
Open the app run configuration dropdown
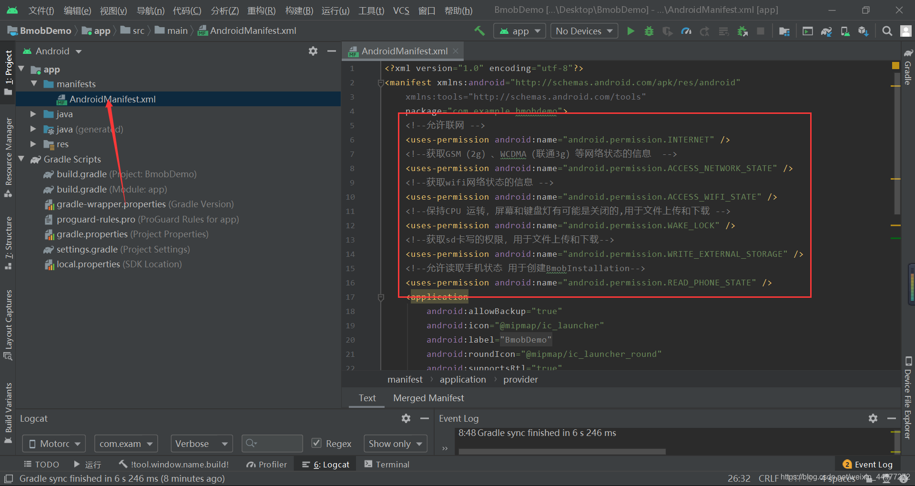pyautogui.click(x=519, y=31)
